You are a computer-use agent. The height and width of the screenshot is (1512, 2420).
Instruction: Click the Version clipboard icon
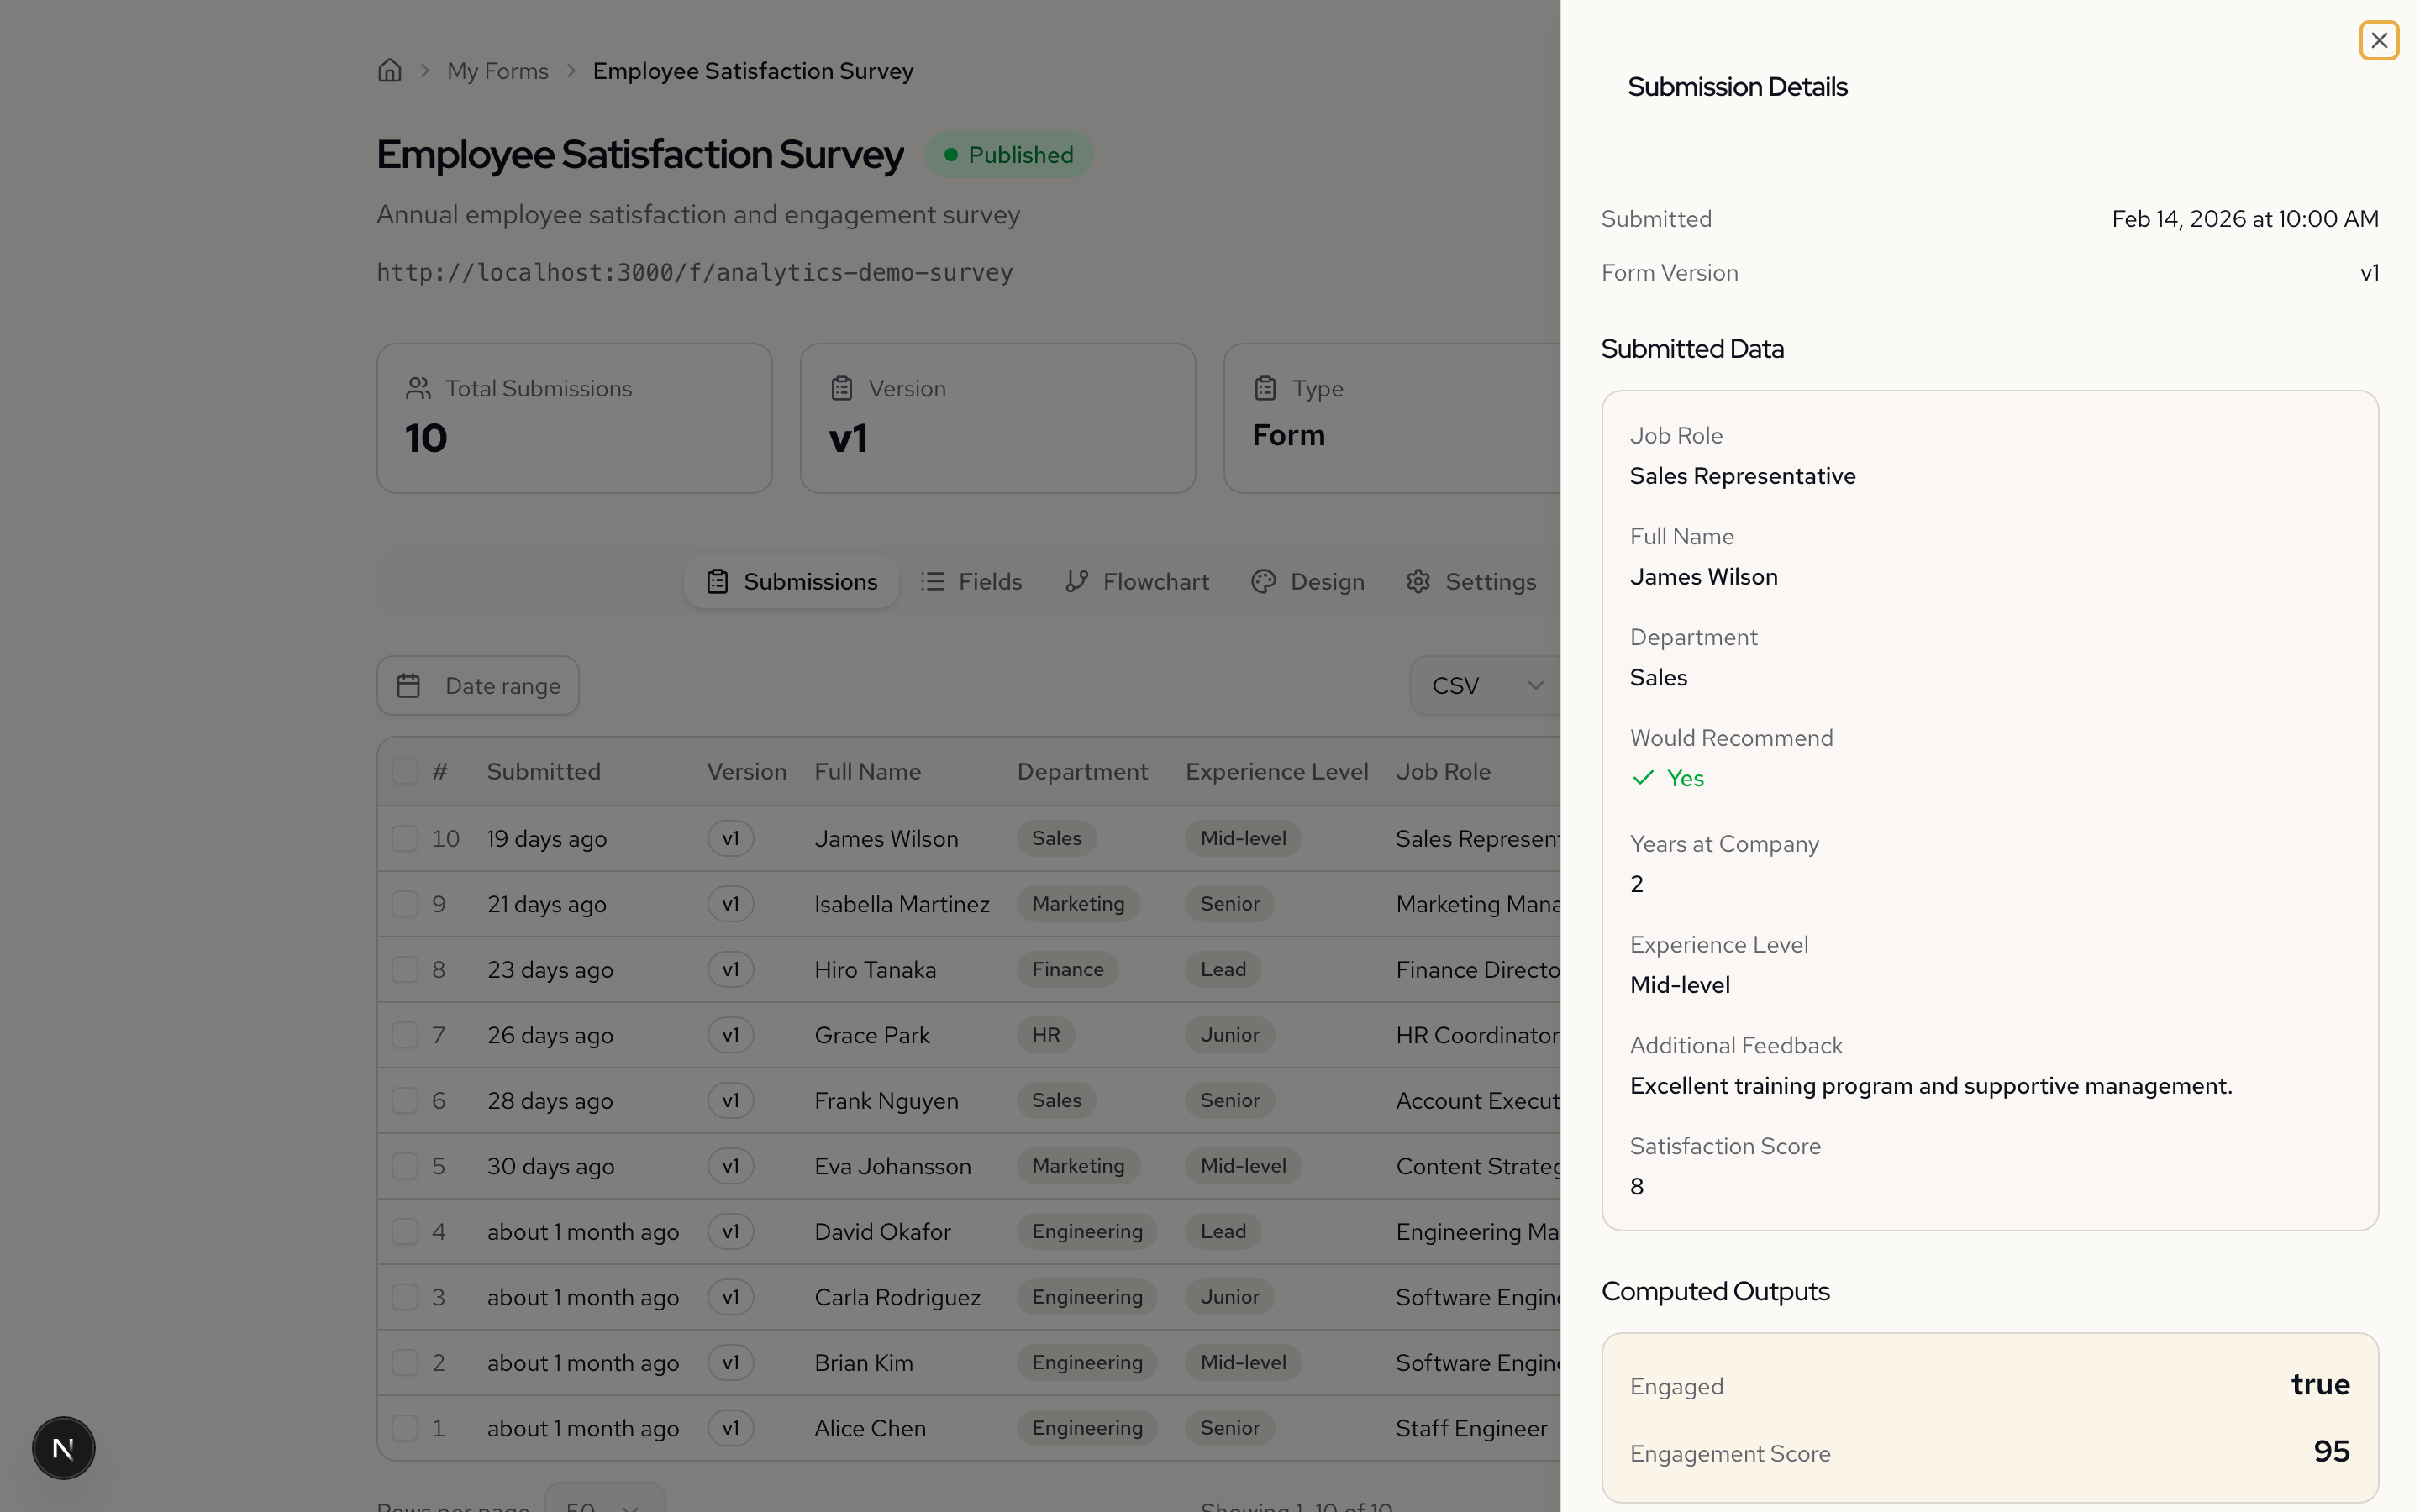841,388
